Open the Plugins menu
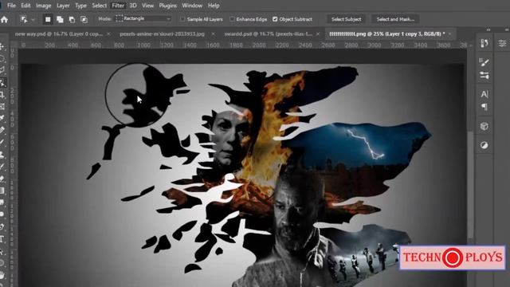Viewport: 510px width, 287px height. [x=168, y=6]
